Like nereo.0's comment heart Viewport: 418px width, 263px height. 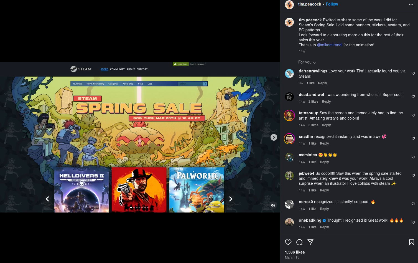(413, 204)
